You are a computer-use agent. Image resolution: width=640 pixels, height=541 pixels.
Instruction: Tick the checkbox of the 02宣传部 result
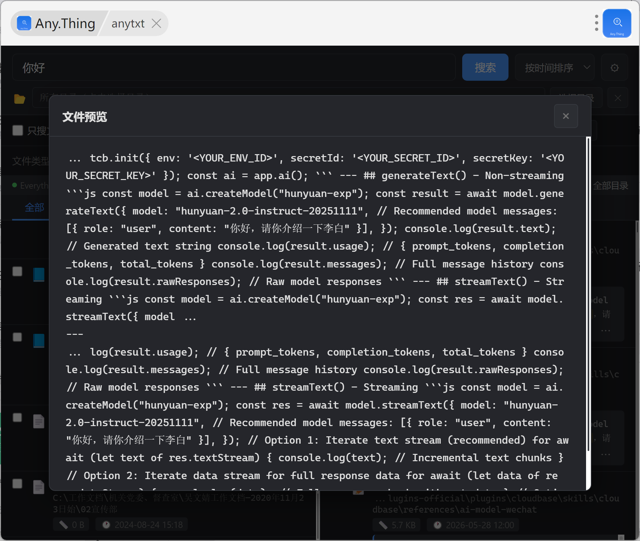coord(17,484)
